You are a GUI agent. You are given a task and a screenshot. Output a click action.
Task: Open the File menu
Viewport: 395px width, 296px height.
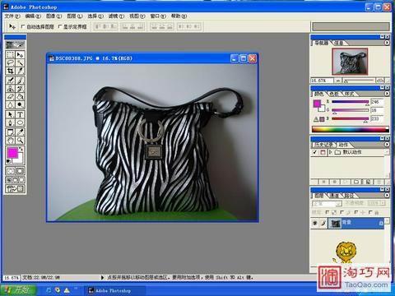point(12,16)
